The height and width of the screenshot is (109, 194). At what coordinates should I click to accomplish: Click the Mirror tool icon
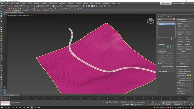pos(81,6)
